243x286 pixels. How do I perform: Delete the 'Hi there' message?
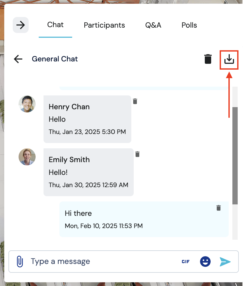point(219,208)
